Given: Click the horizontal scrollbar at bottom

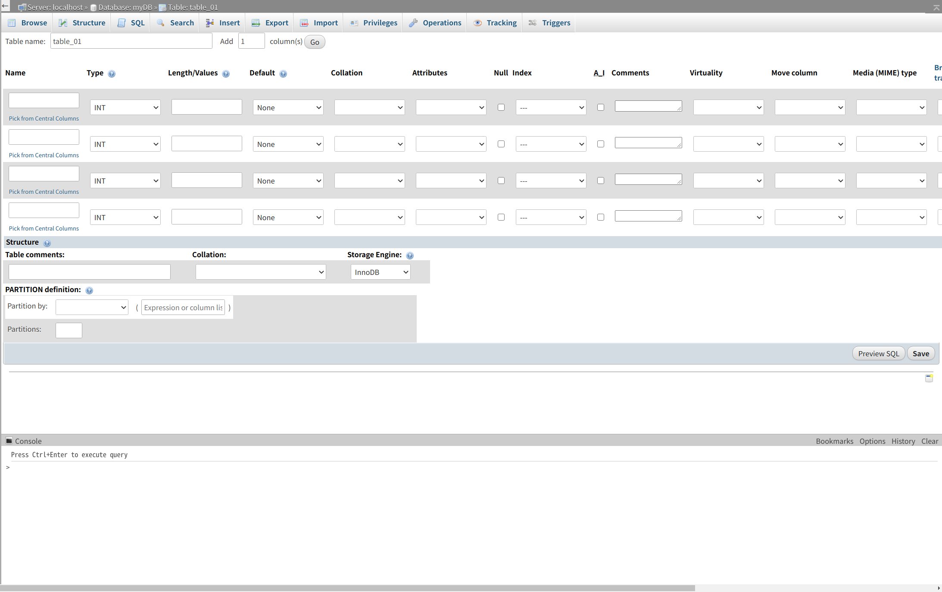Looking at the screenshot, I should 347,588.
